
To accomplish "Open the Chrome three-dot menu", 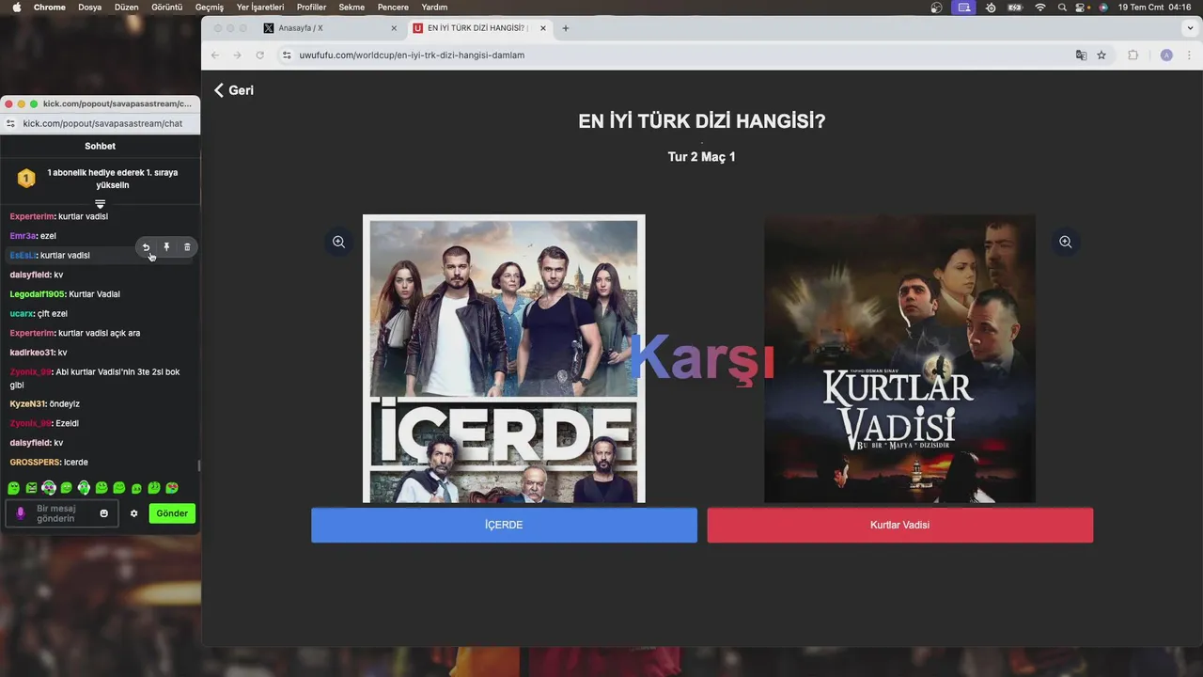I will 1190,55.
